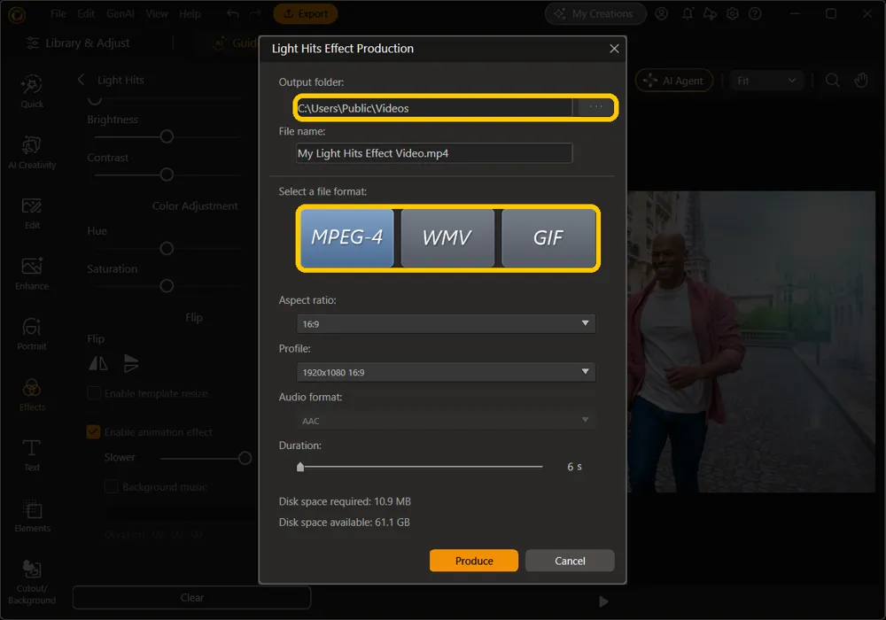Viewport: 886px width, 620px height.
Task: Flip the image horizontally
Action: pos(98,363)
